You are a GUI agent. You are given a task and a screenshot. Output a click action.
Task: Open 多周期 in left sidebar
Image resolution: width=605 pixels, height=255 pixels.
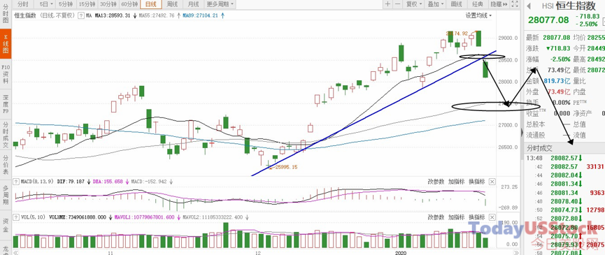click(6, 194)
